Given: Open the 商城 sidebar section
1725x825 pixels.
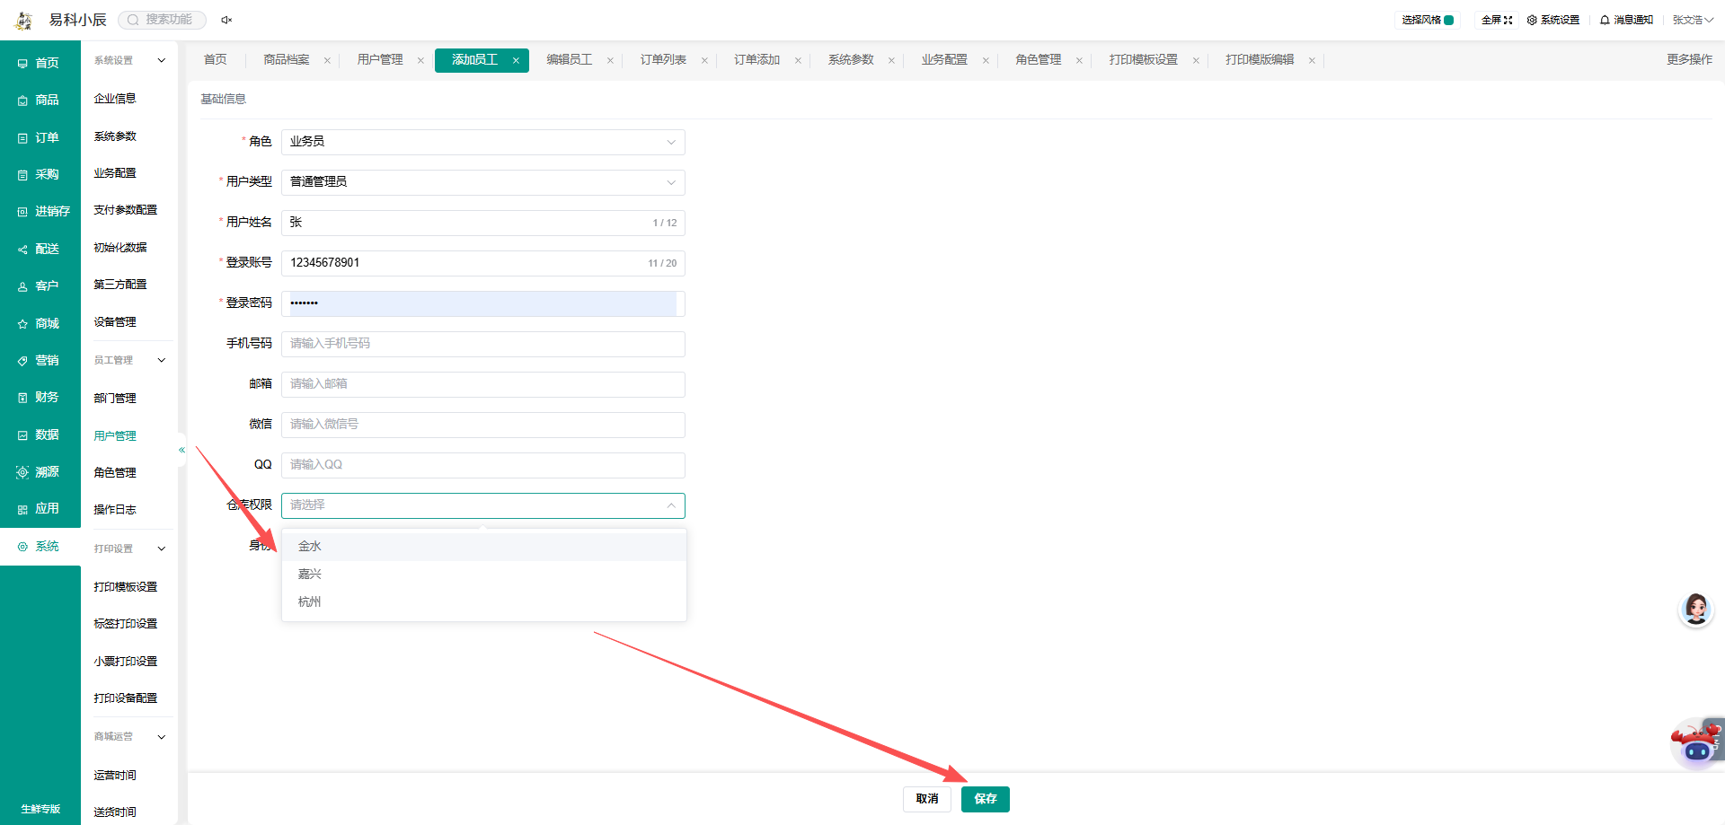Looking at the screenshot, I should click(40, 323).
